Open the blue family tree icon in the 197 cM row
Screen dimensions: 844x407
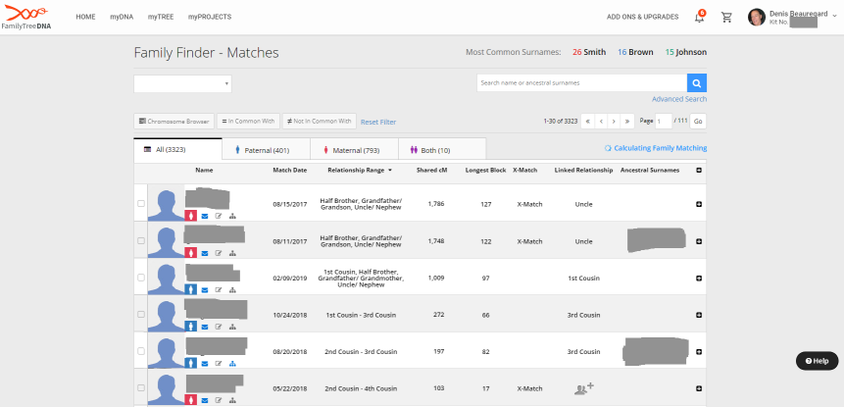[232, 364]
